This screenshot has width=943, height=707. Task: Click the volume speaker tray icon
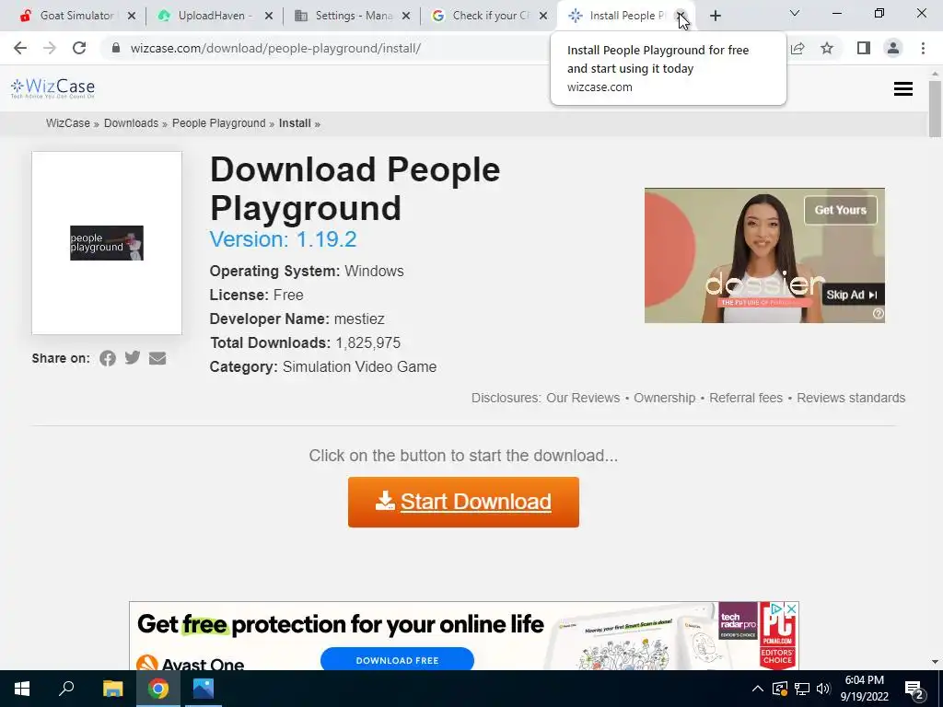pyautogui.click(x=824, y=689)
